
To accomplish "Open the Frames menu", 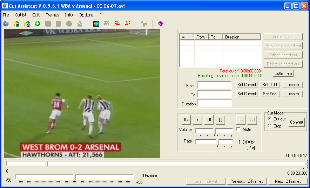I will click(x=52, y=15).
